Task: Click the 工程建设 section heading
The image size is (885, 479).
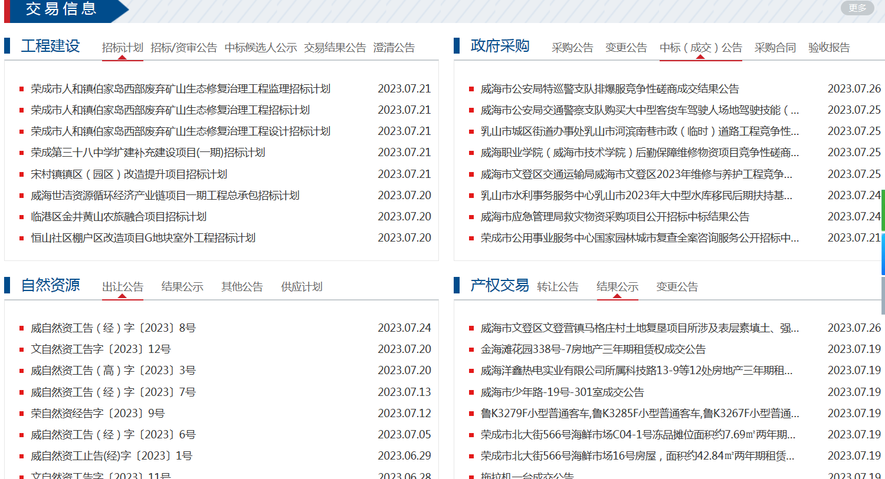Action: (50, 46)
